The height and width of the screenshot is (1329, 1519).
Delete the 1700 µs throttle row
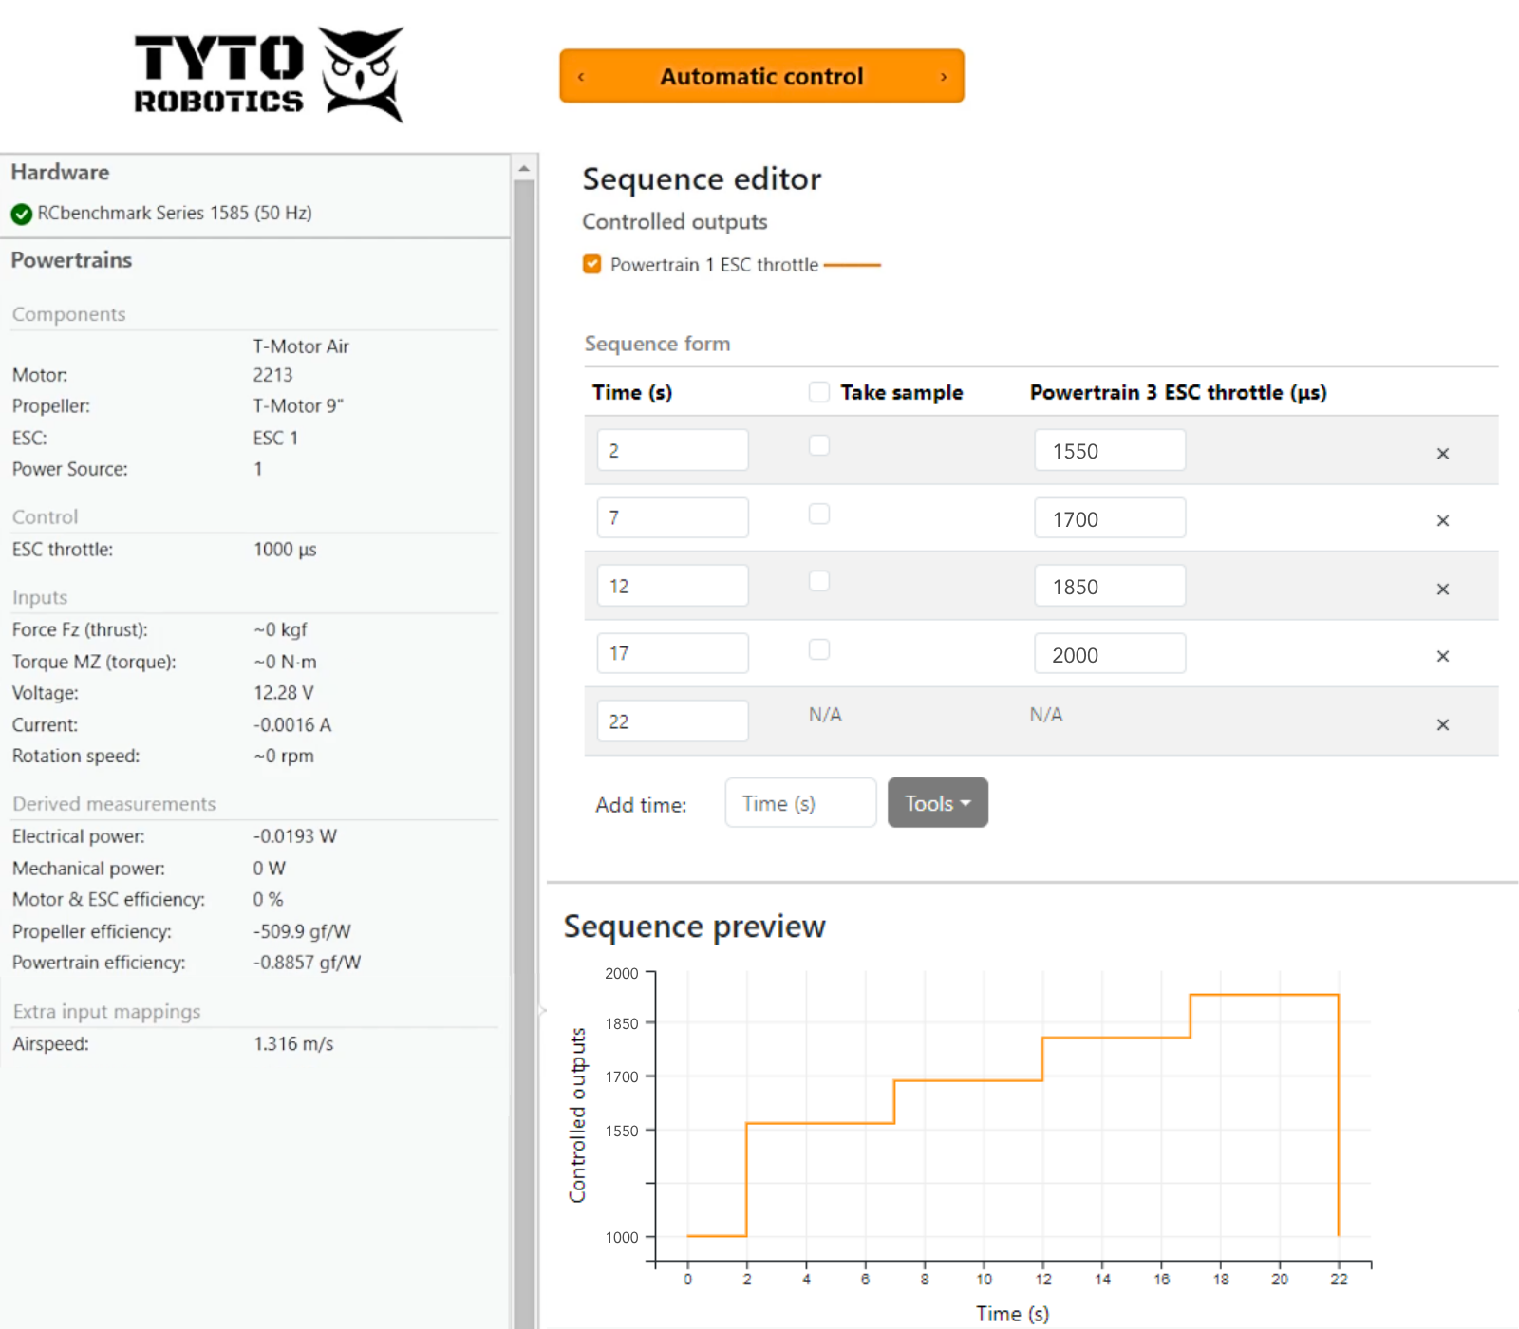pos(1442,521)
